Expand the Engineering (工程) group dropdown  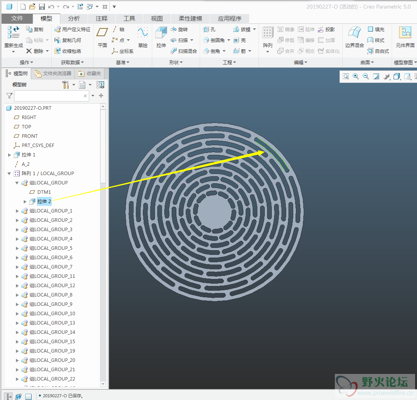click(x=229, y=63)
